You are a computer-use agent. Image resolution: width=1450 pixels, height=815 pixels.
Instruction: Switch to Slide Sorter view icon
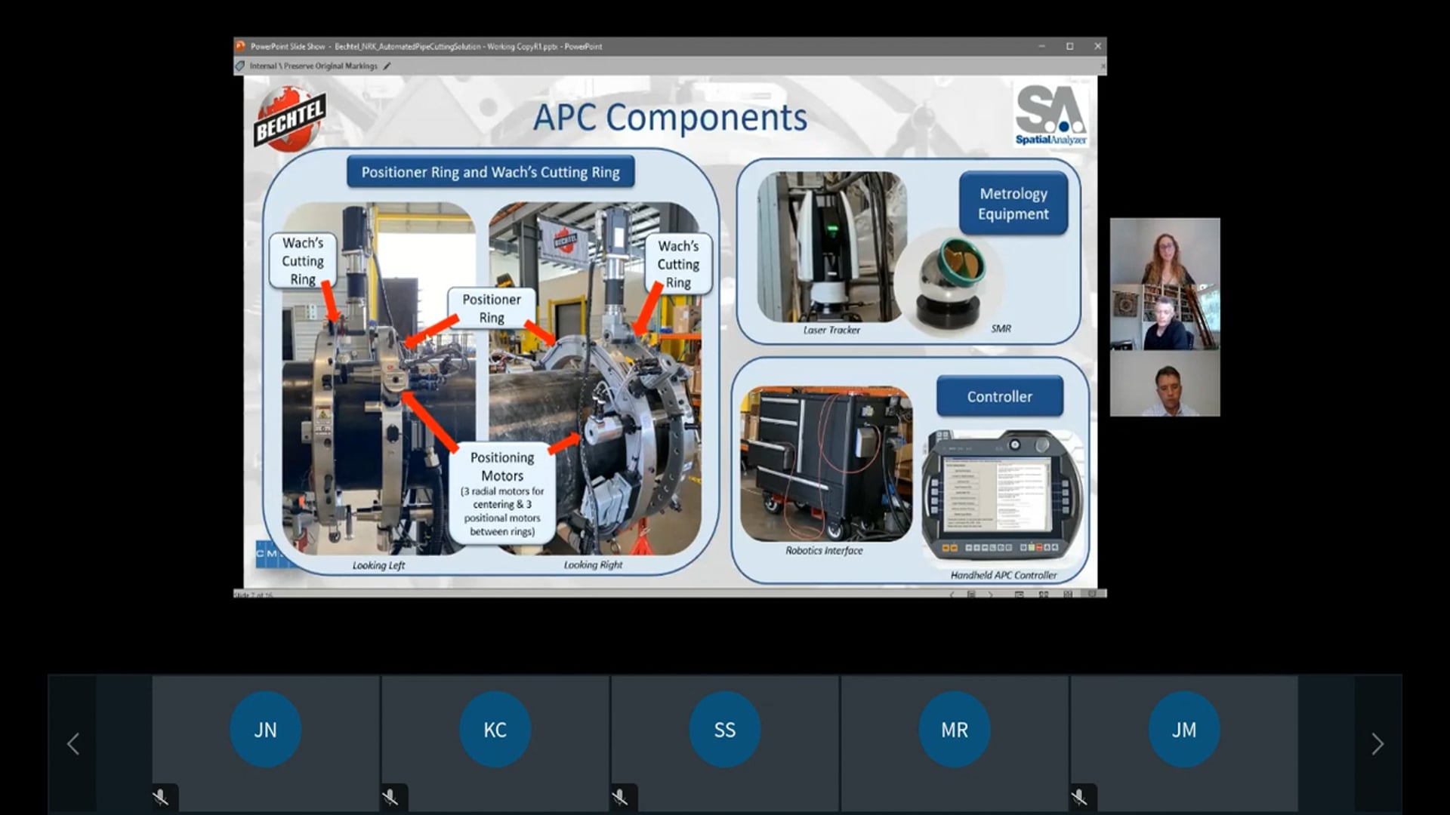pyautogui.click(x=1044, y=595)
